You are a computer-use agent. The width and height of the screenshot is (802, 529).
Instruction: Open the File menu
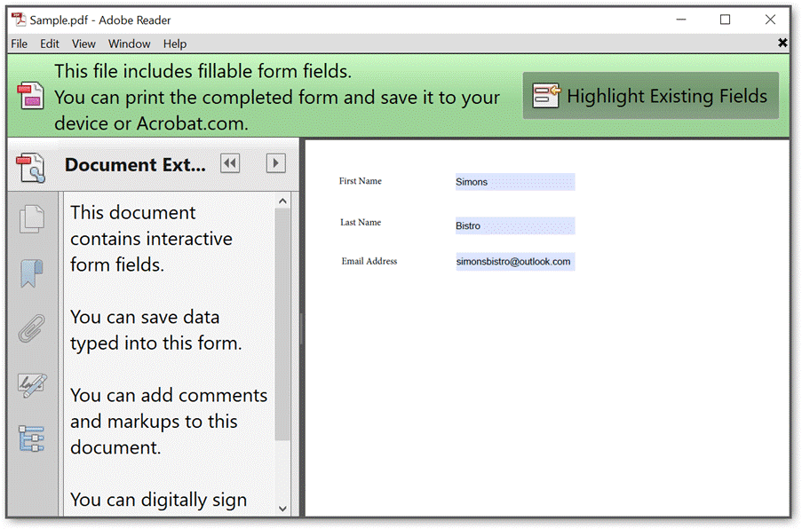point(19,44)
